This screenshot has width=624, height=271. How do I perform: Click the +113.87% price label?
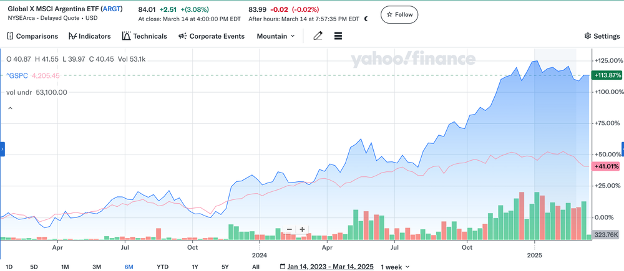point(607,75)
